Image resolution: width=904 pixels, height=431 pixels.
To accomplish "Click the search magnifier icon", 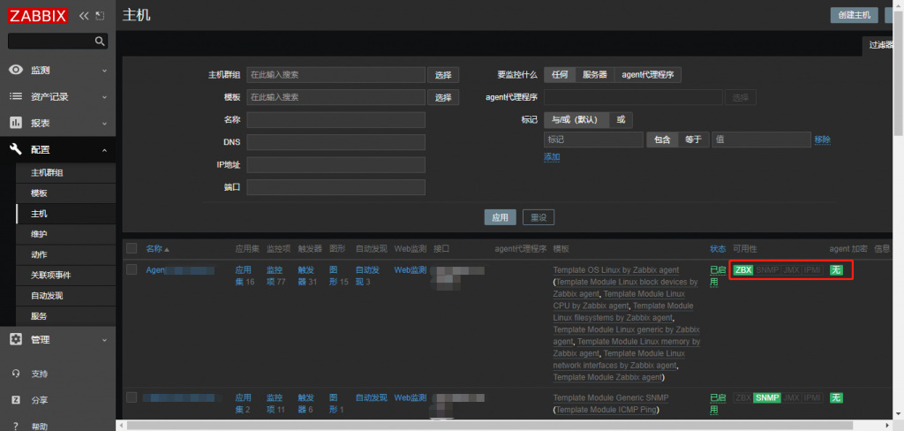I will [100, 41].
